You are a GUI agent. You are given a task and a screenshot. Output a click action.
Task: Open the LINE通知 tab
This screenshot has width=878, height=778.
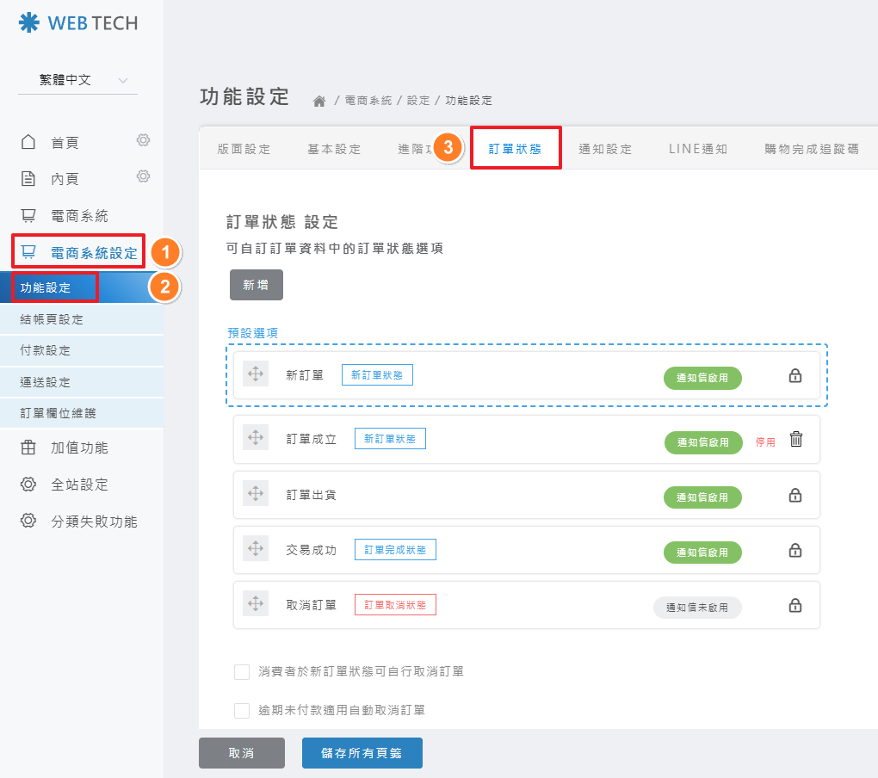[x=698, y=149]
